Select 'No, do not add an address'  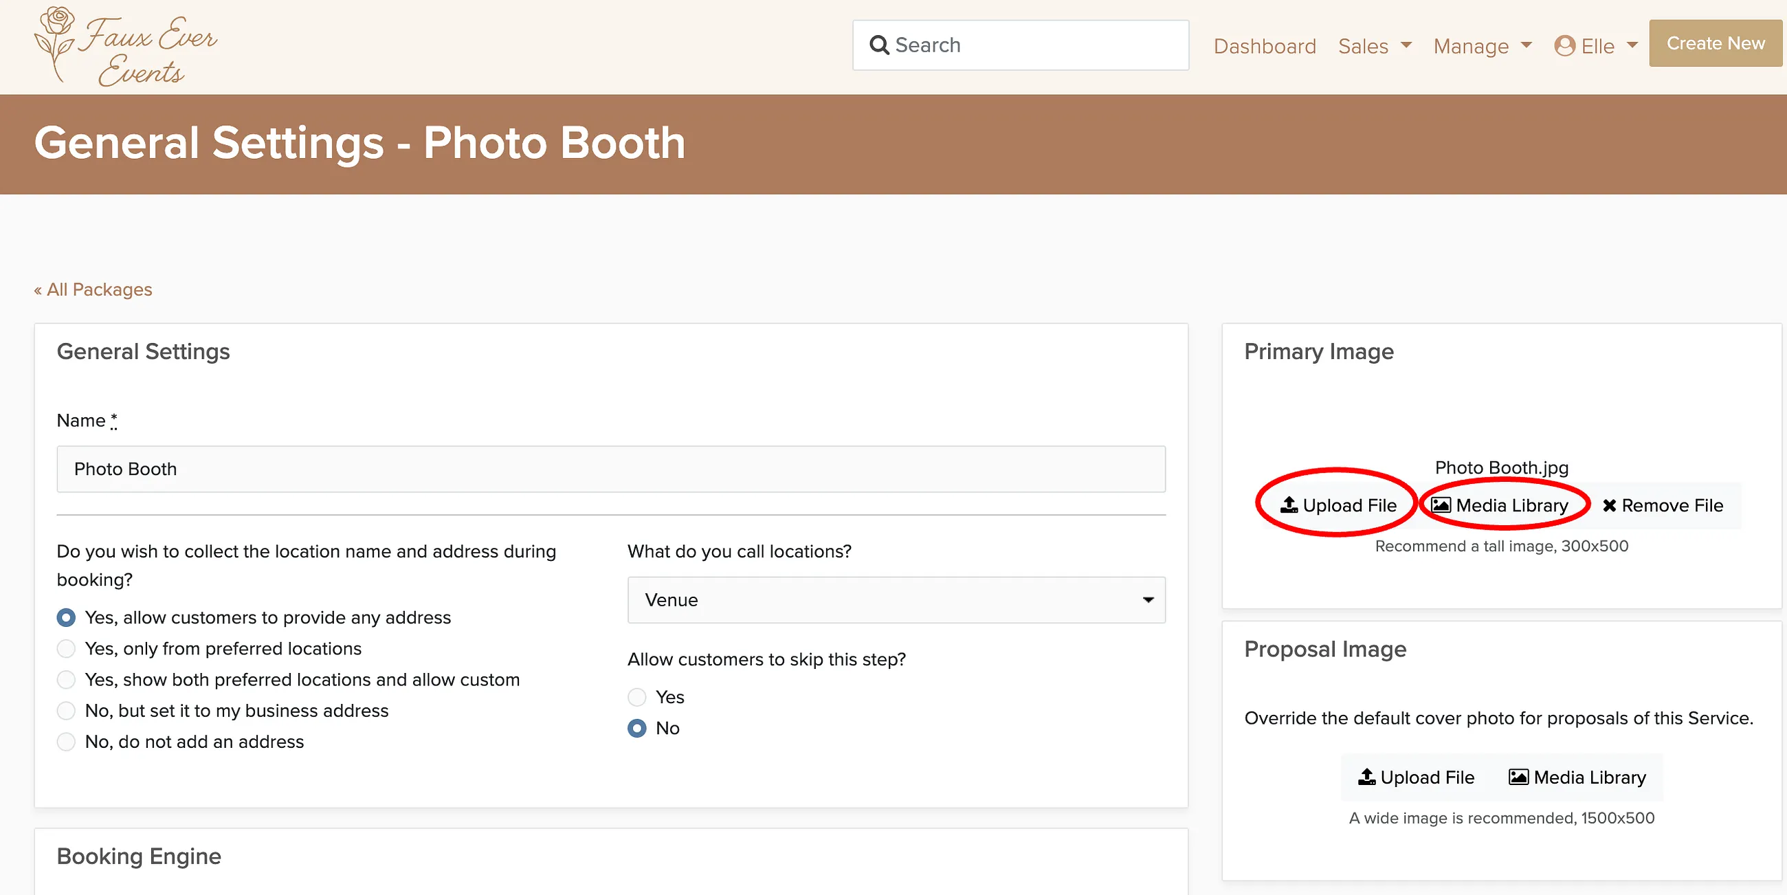[x=66, y=742]
